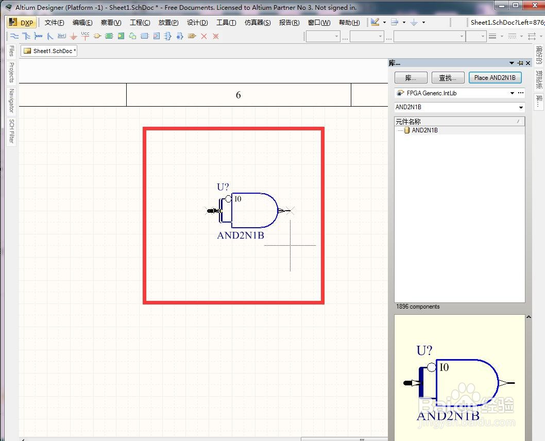Open the 工程(C) menu

(x=140, y=23)
